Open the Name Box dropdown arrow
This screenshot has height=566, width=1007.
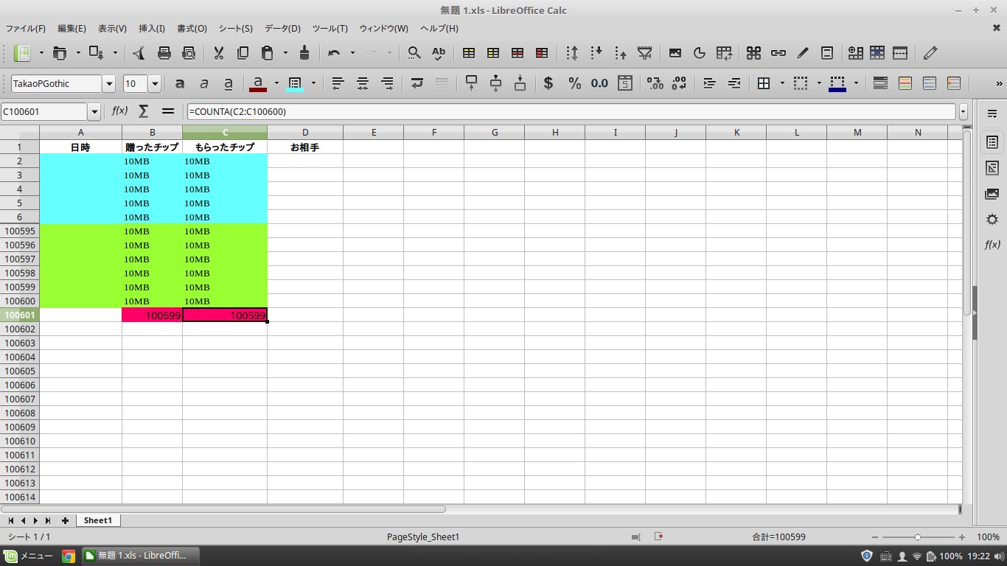pyautogui.click(x=94, y=112)
